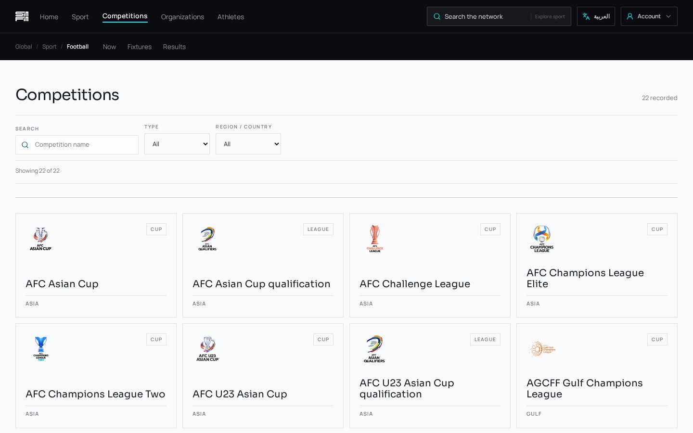Select the Competitions menu item

click(125, 16)
